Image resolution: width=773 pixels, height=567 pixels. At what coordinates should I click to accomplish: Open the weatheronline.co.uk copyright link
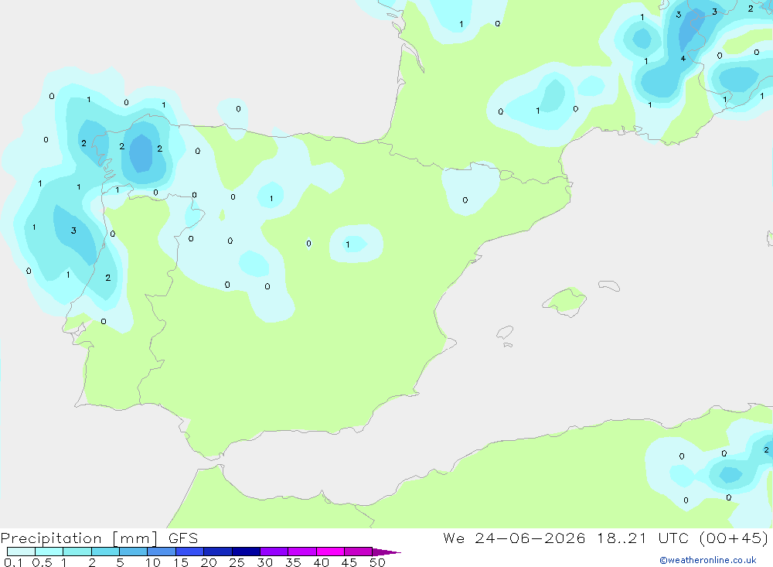(x=708, y=560)
